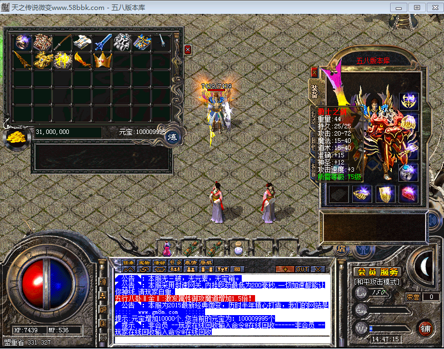
Task: Click the OUT logout button
Action: 302,270
